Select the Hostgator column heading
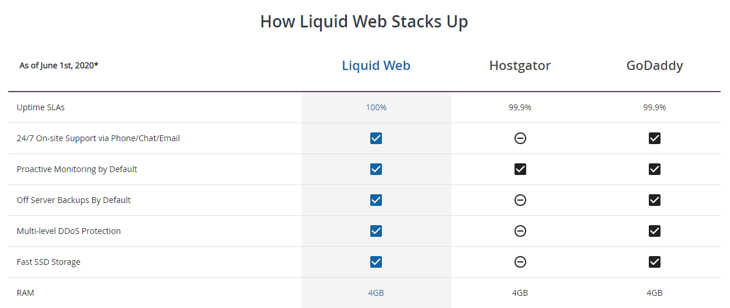Viewport: 730px width, 308px height. (520, 65)
